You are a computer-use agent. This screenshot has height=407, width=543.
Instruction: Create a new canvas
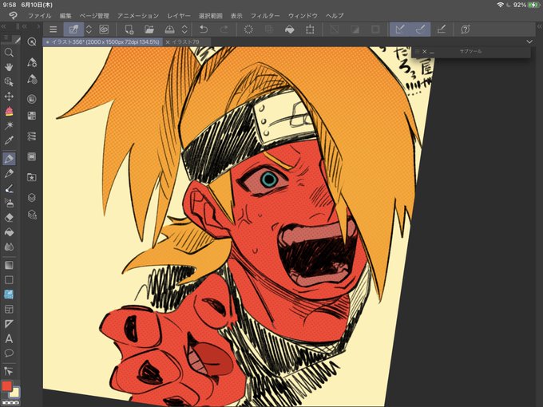click(129, 30)
